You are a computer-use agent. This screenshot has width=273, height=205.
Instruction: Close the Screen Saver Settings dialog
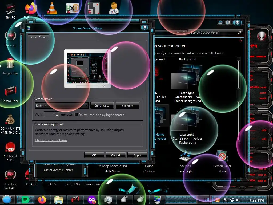[145, 27]
